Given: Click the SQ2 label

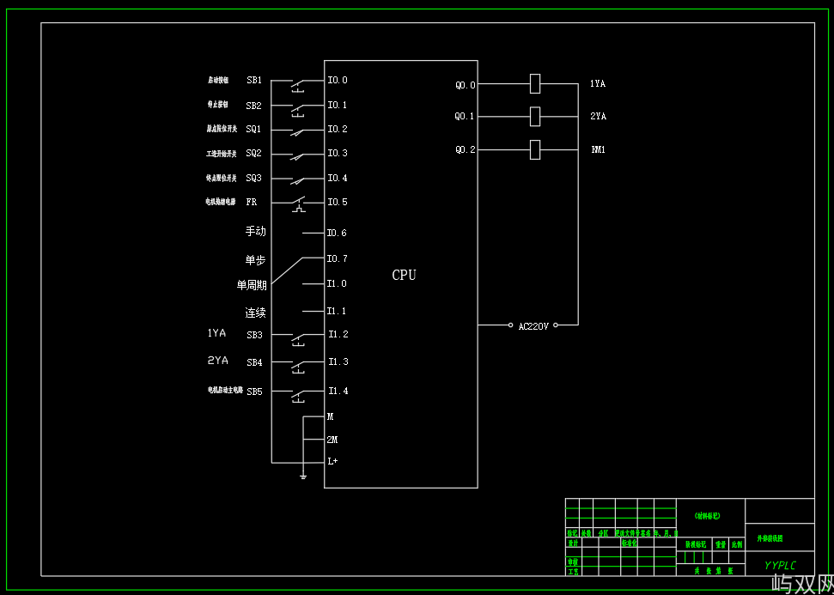Looking at the screenshot, I should pos(253,153).
